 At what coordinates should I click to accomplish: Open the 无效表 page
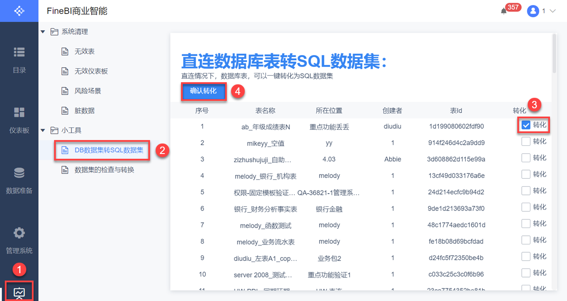(x=85, y=51)
